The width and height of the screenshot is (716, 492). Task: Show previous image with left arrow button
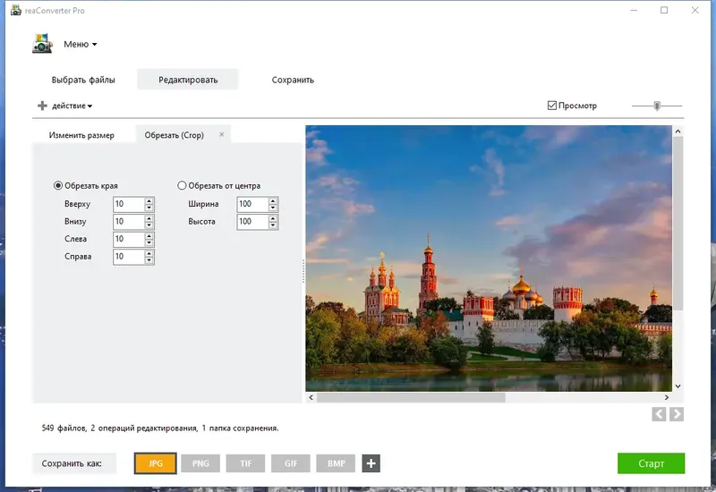pos(659,414)
